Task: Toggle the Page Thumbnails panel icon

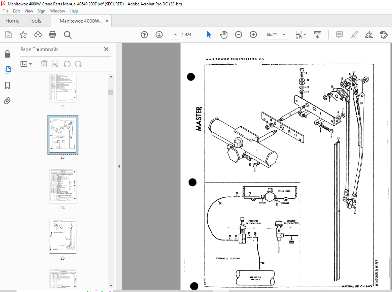Action: tap(7, 70)
